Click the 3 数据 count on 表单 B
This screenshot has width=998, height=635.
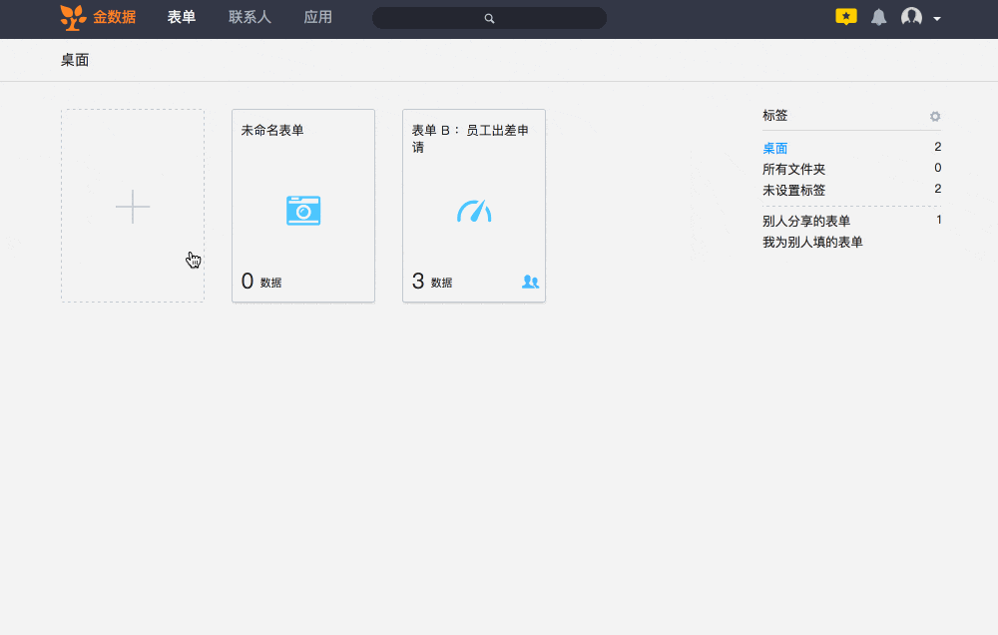tap(431, 282)
